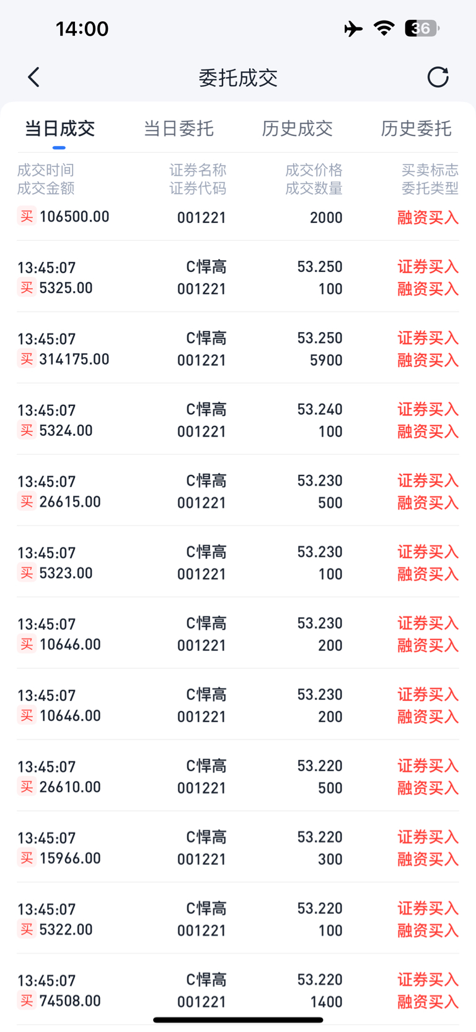Tap the 买 badge beside 74508.00
The image size is (476, 1032).
pyautogui.click(x=27, y=1000)
